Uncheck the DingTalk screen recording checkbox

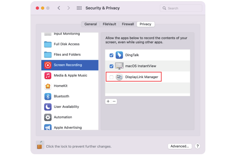[111, 55]
